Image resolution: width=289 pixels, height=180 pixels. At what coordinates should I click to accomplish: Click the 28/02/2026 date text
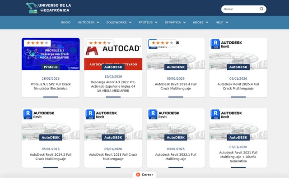(51, 78)
